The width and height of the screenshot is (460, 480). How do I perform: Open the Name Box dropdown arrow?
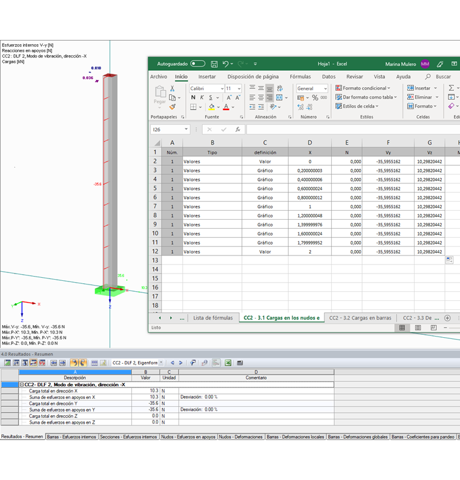pos(186,129)
